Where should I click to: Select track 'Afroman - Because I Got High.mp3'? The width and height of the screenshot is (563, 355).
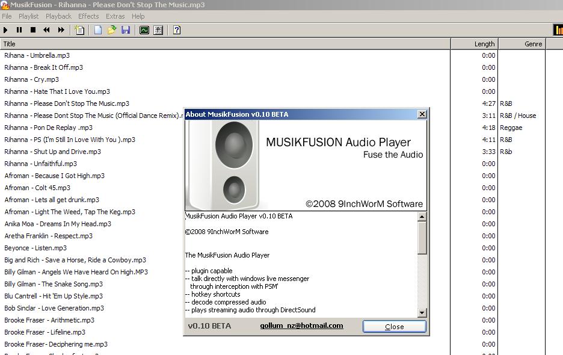[x=55, y=176]
